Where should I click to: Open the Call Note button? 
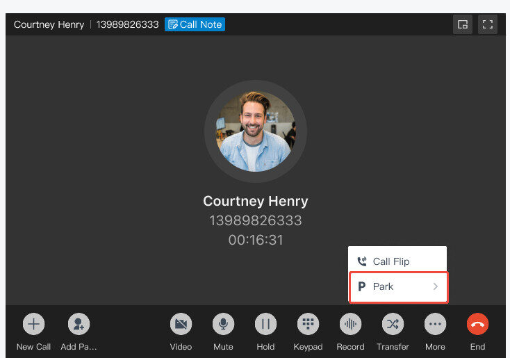(x=195, y=24)
